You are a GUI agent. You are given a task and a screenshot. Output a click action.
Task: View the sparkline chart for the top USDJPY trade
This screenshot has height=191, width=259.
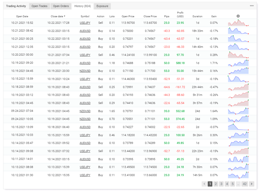[x=238, y=23]
